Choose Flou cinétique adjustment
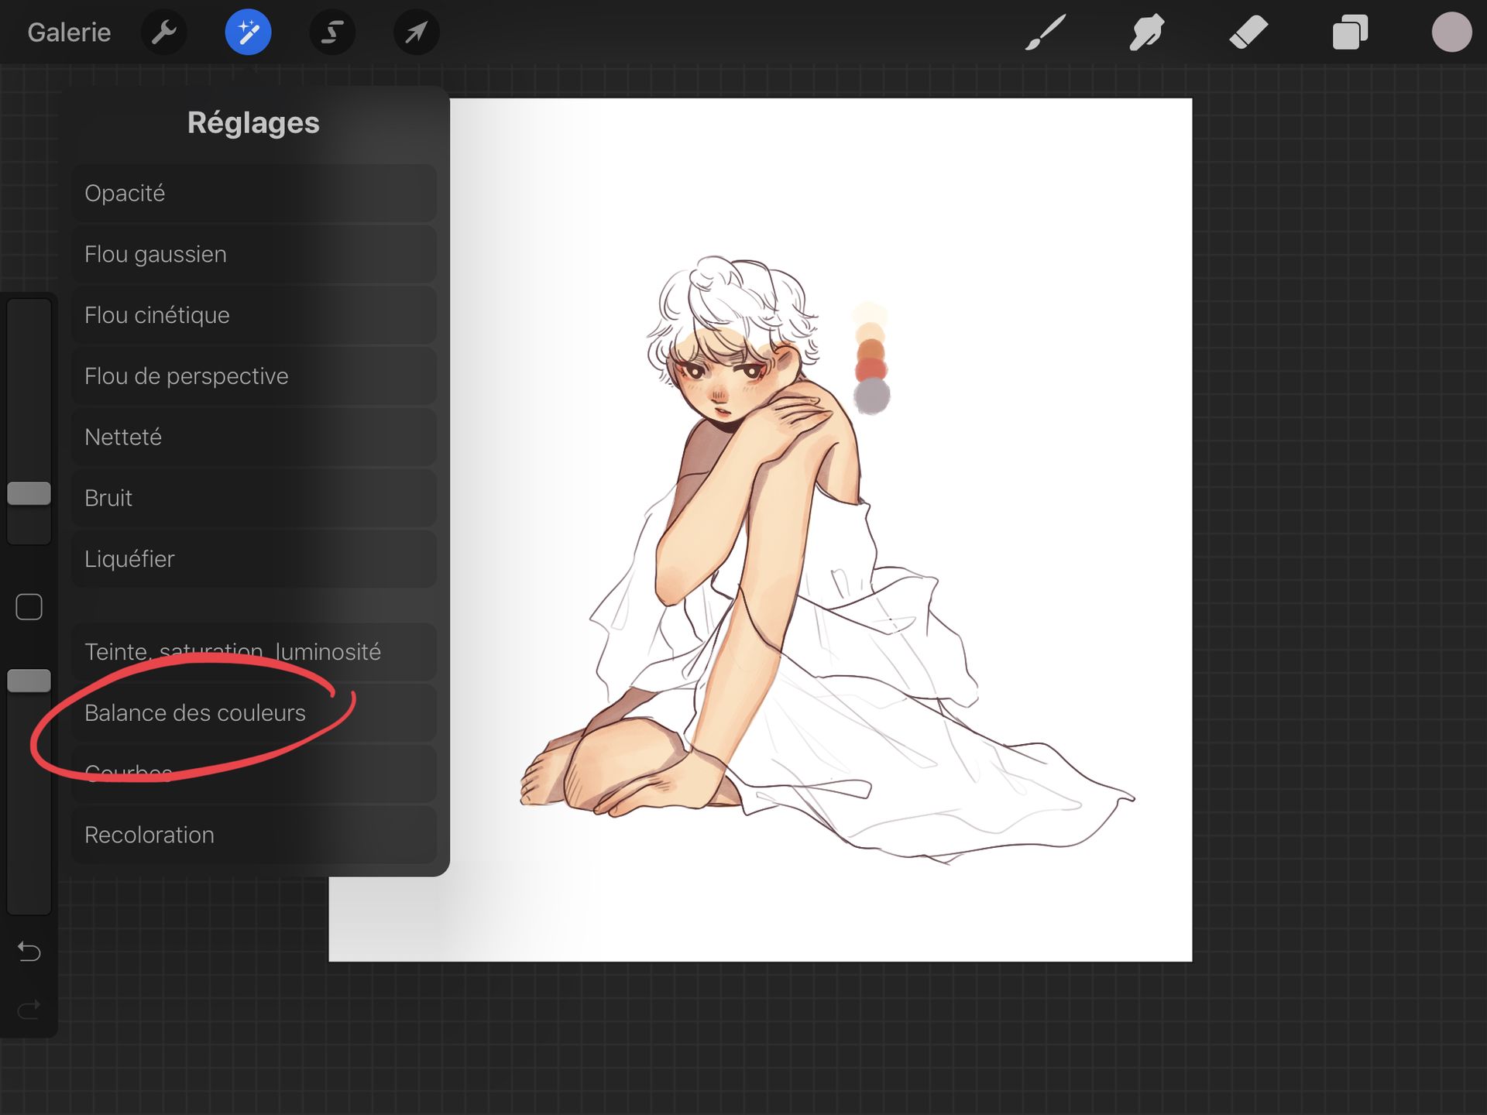The width and height of the screenshot is (1487, 1115). [x=254, y=315]
